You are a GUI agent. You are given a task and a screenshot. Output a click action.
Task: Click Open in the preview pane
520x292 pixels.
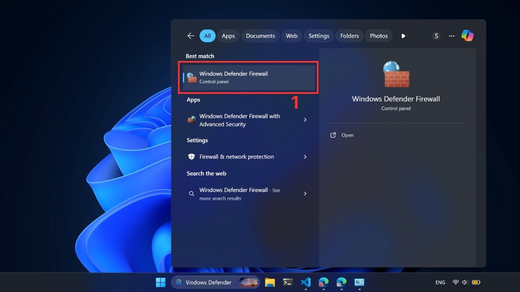[348, 135]
